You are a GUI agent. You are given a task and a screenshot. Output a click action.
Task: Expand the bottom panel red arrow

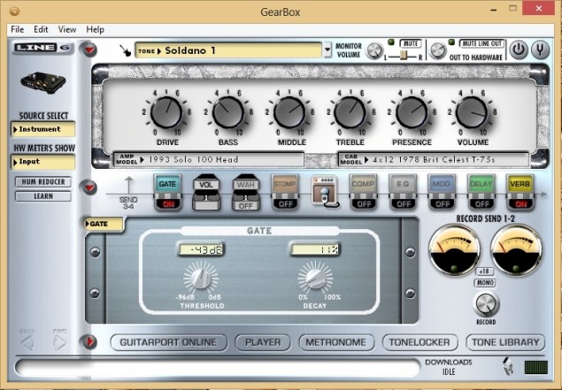click(89, 341)
